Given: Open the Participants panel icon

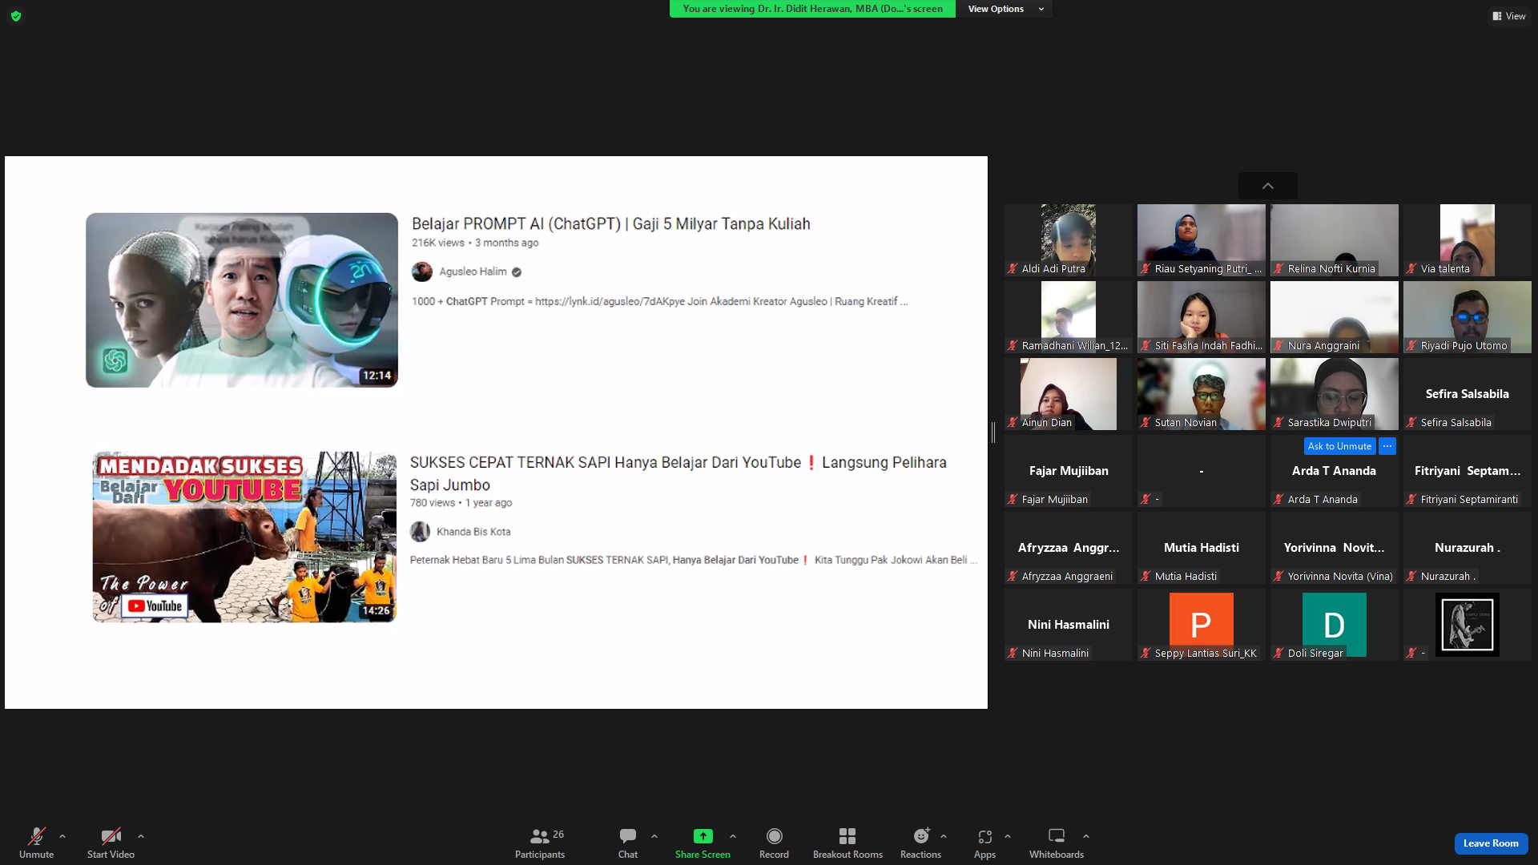Looking at the screenshot, I should tap(540, 836).
